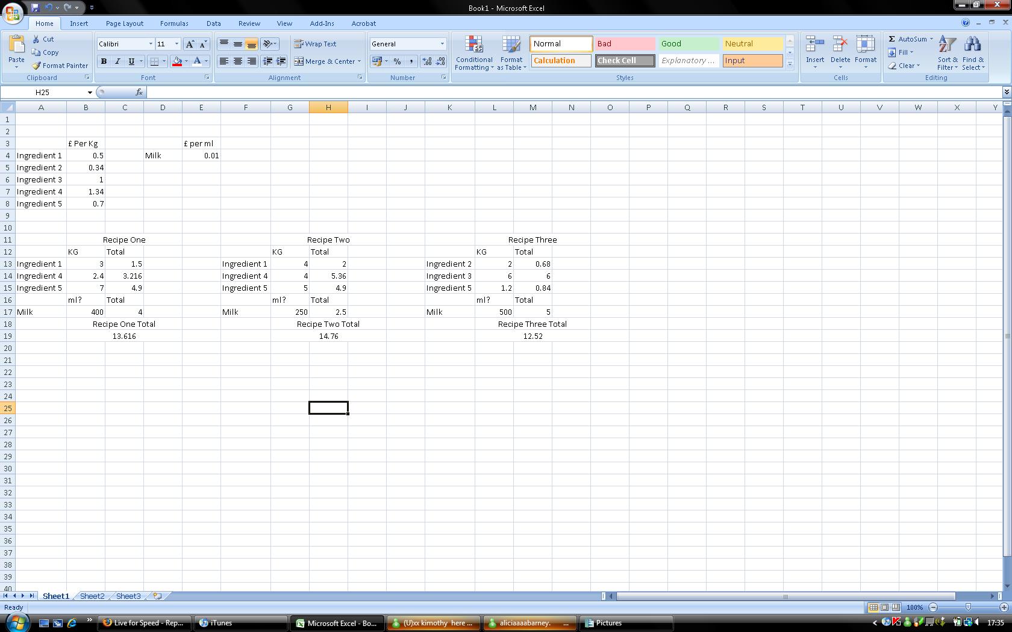Open the Page Layout ribbon tab

pos(125,23)
